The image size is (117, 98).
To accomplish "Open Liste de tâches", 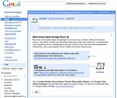I will (x=11, y=60).
